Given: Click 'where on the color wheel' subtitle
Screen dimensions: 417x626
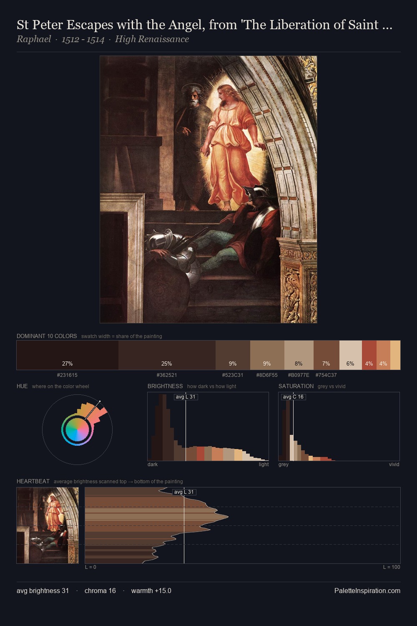Looking at the screenshot, I should [60, 386].
